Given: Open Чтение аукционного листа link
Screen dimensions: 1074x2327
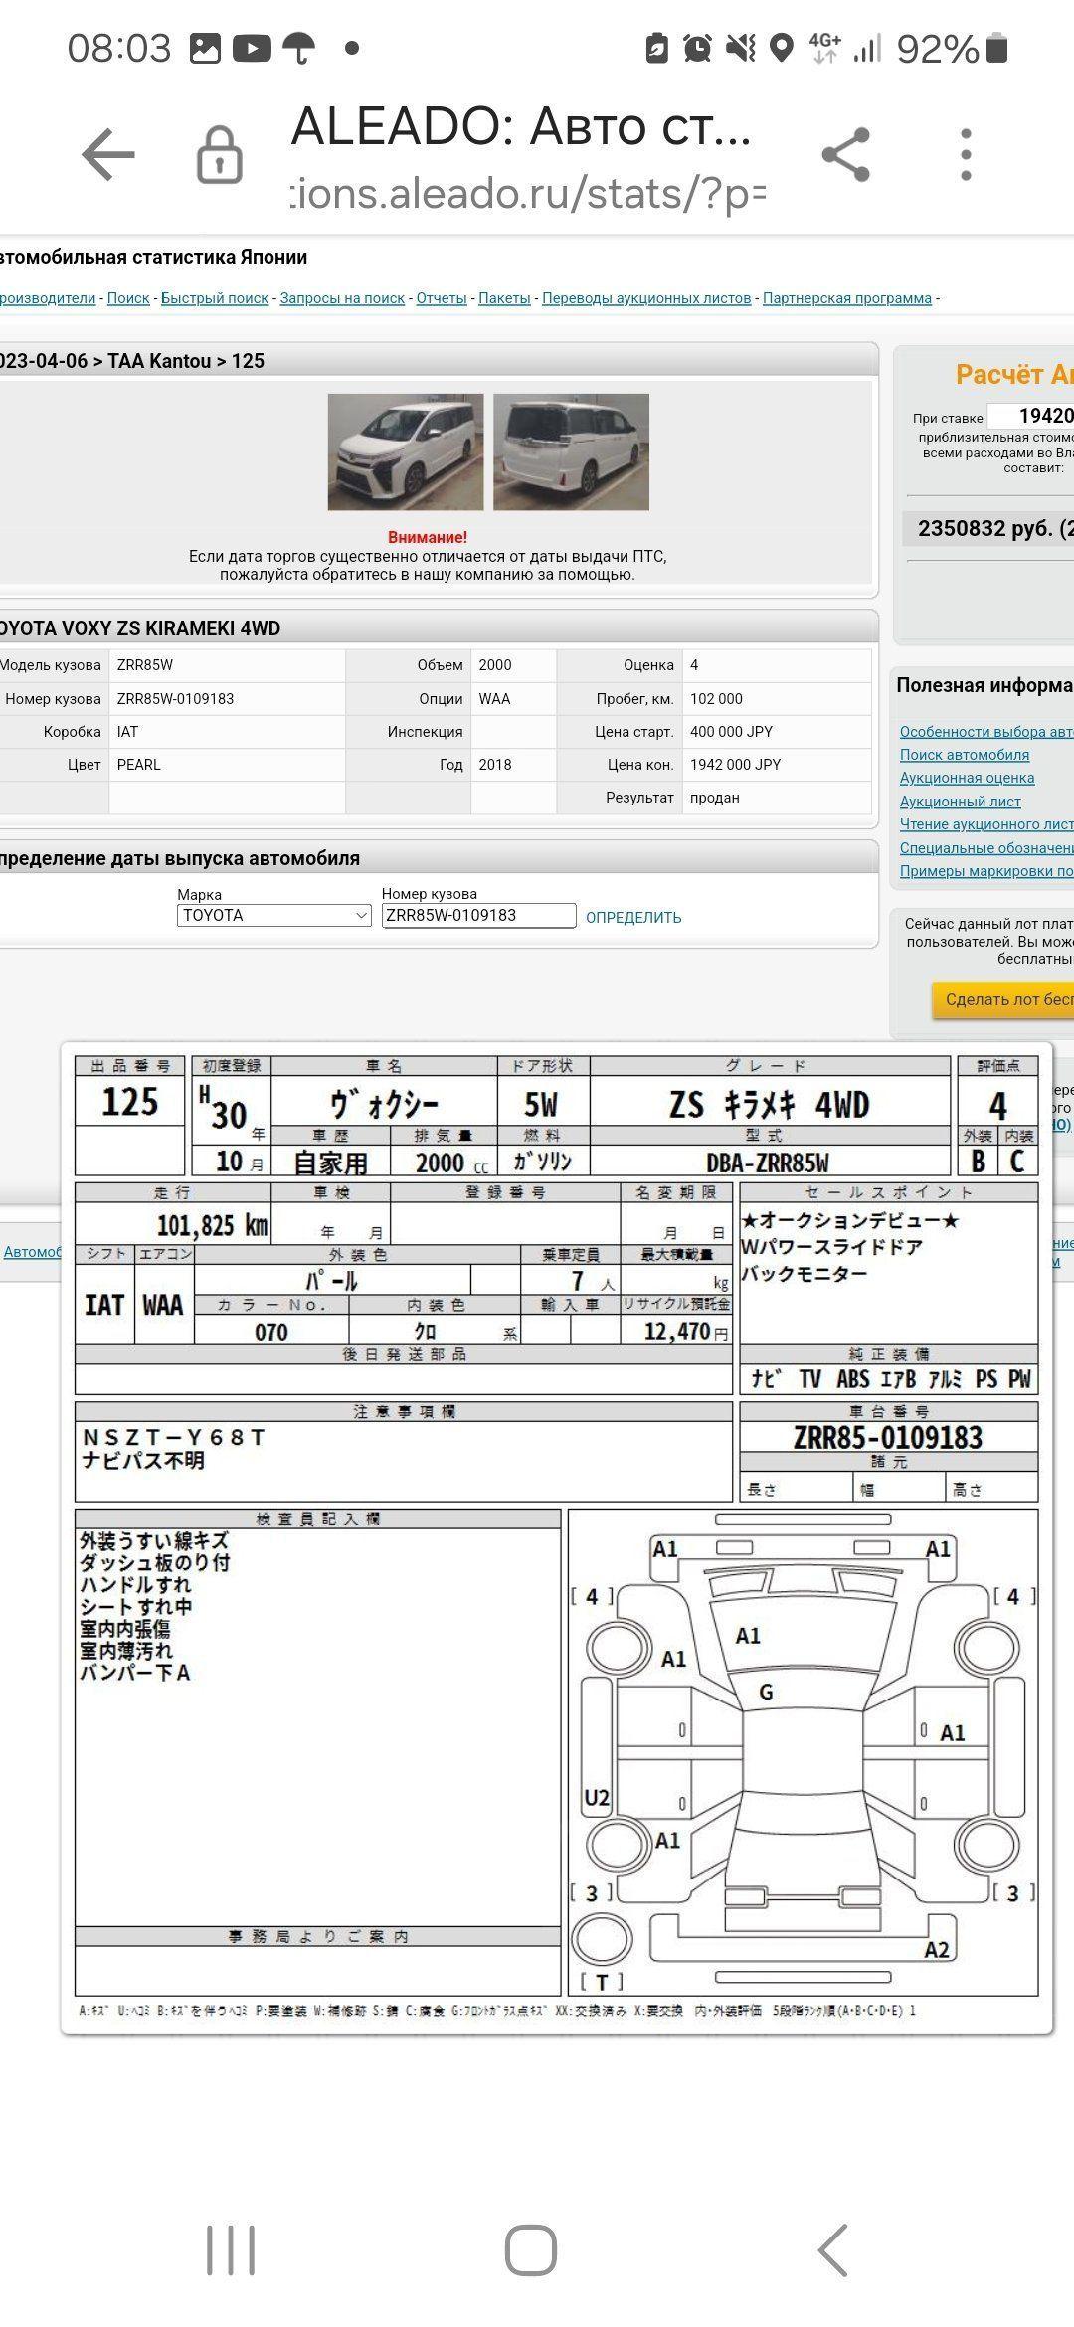Looking at the screenshot, I should pyautogui.click(x=986, y=824).
